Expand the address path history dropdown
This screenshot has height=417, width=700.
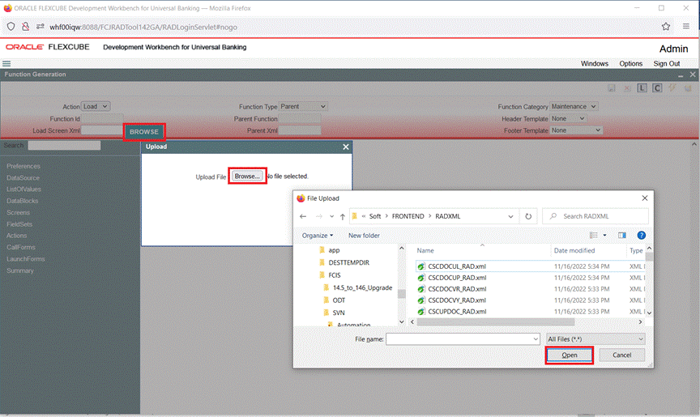tap(510, 216)
